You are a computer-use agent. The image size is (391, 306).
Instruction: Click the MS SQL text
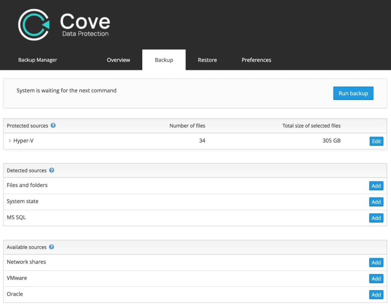tap(16, 217)
